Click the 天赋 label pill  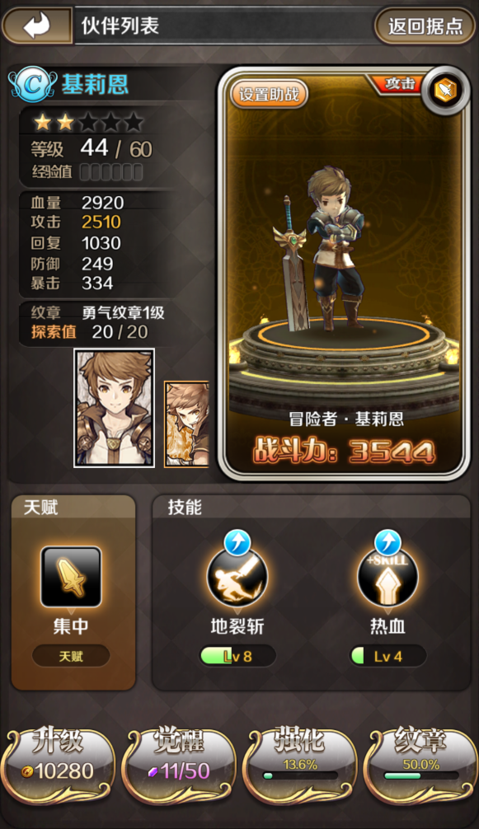71,656
